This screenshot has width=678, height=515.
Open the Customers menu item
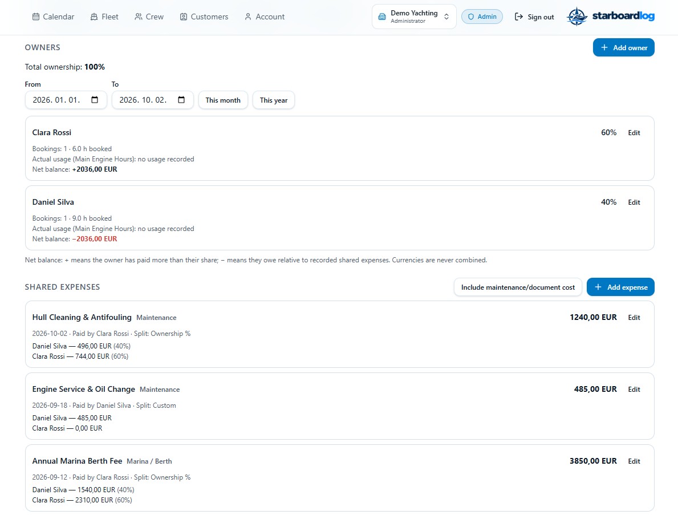pos(204,17)
